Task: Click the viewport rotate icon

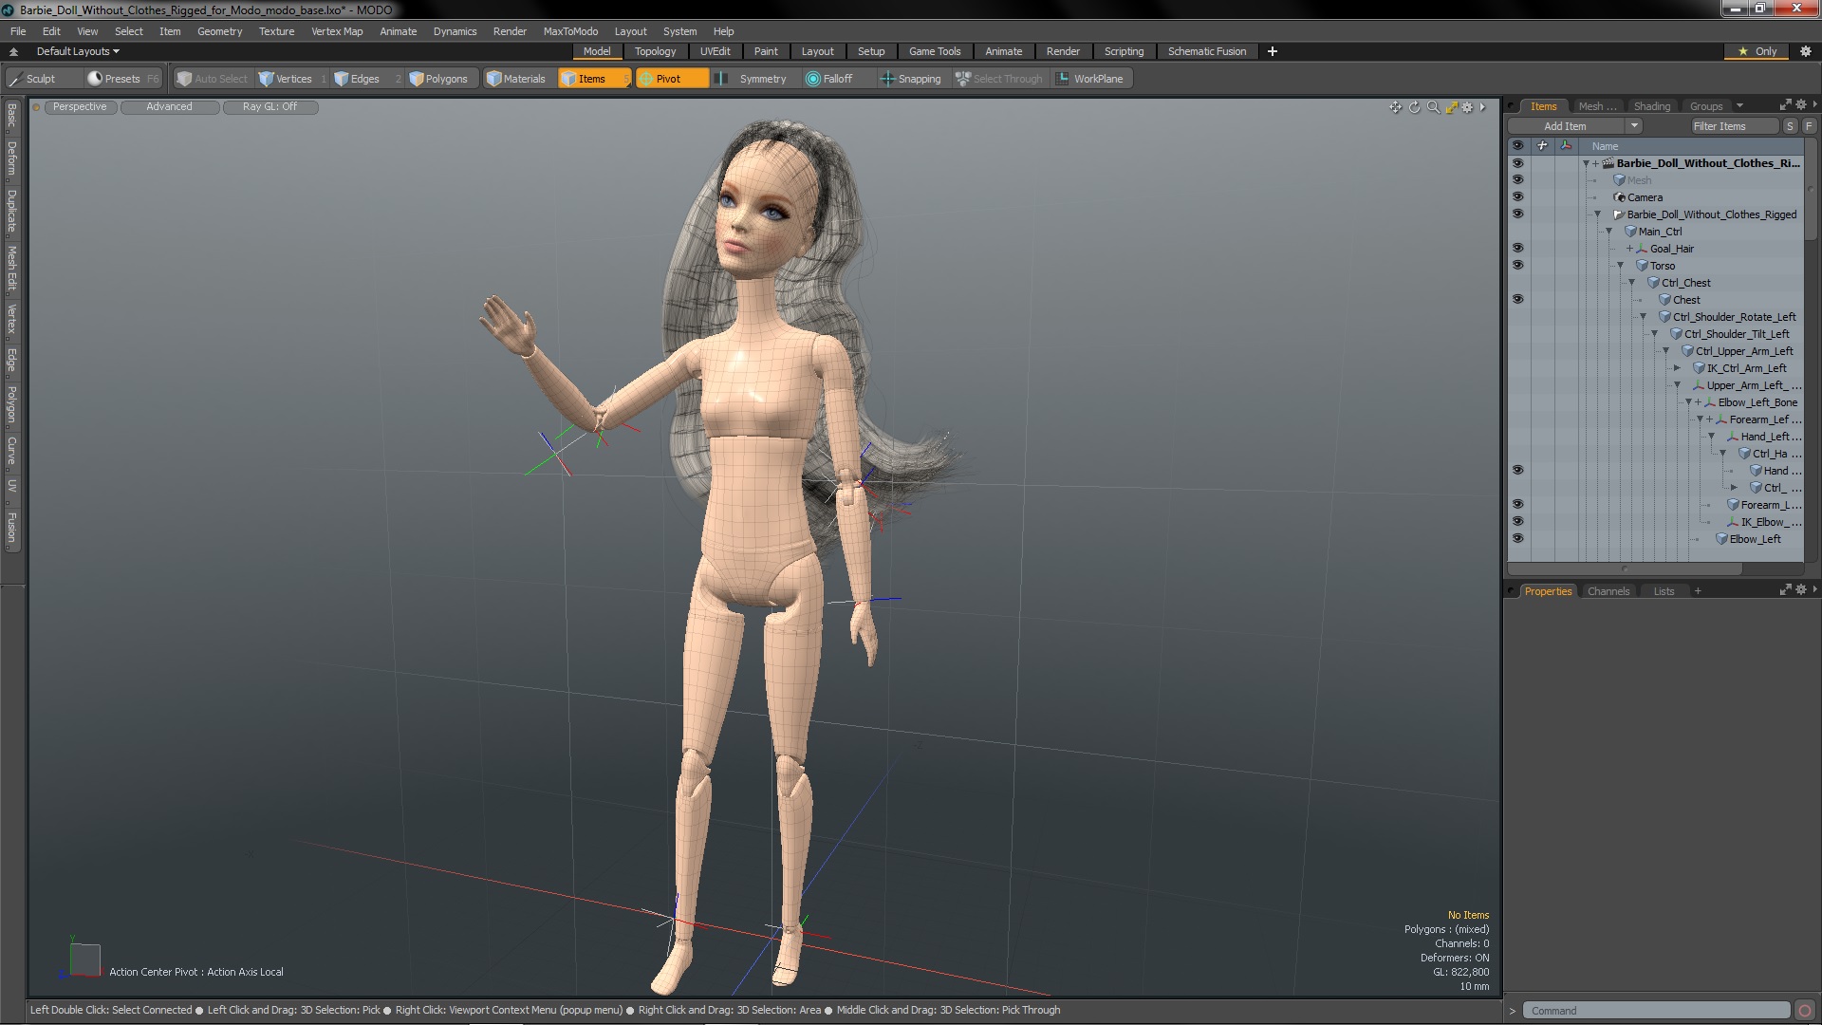Action: tap(1414, 107)
